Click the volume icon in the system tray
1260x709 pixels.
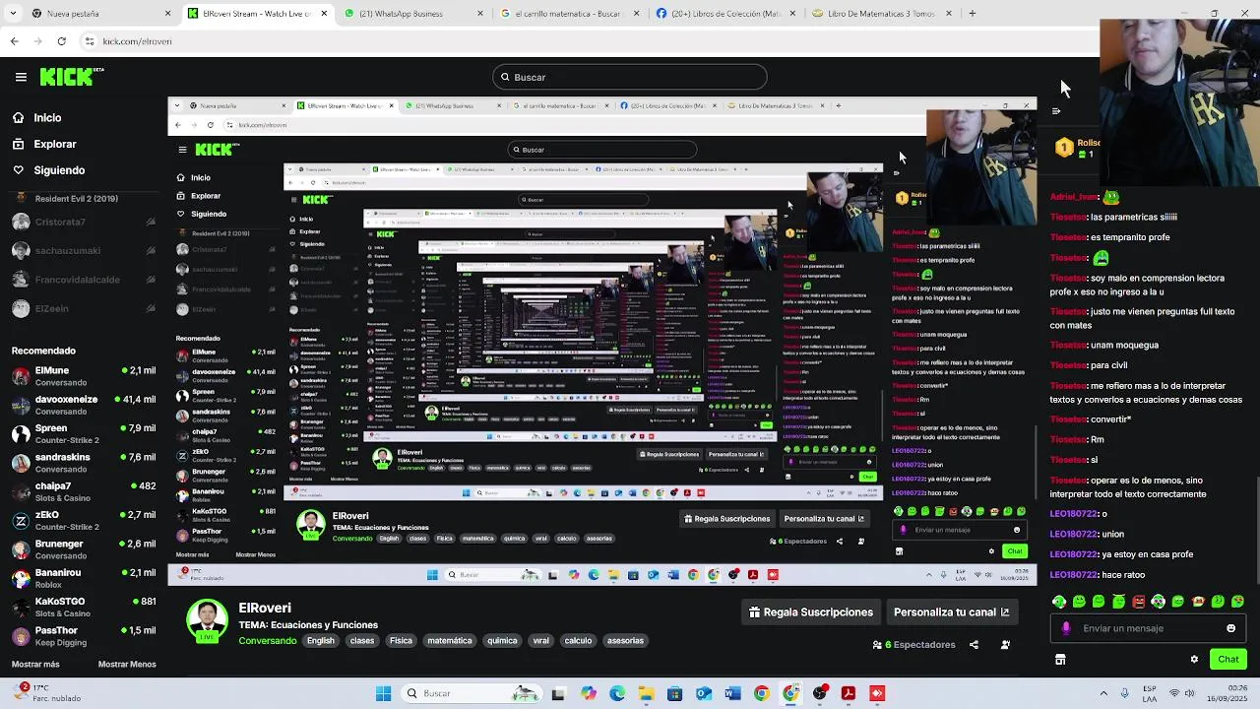[x=1188, y=693]
